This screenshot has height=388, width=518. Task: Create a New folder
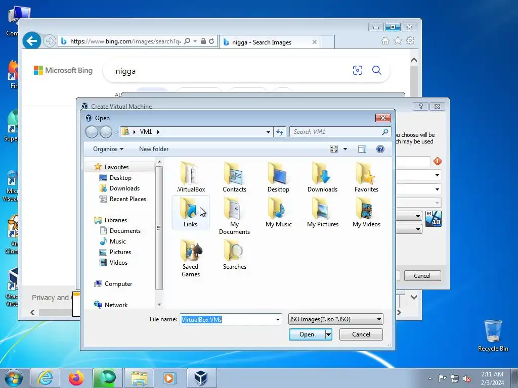(154, 149)
